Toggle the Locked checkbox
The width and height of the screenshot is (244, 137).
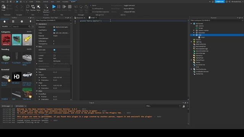tap(54, 56)
